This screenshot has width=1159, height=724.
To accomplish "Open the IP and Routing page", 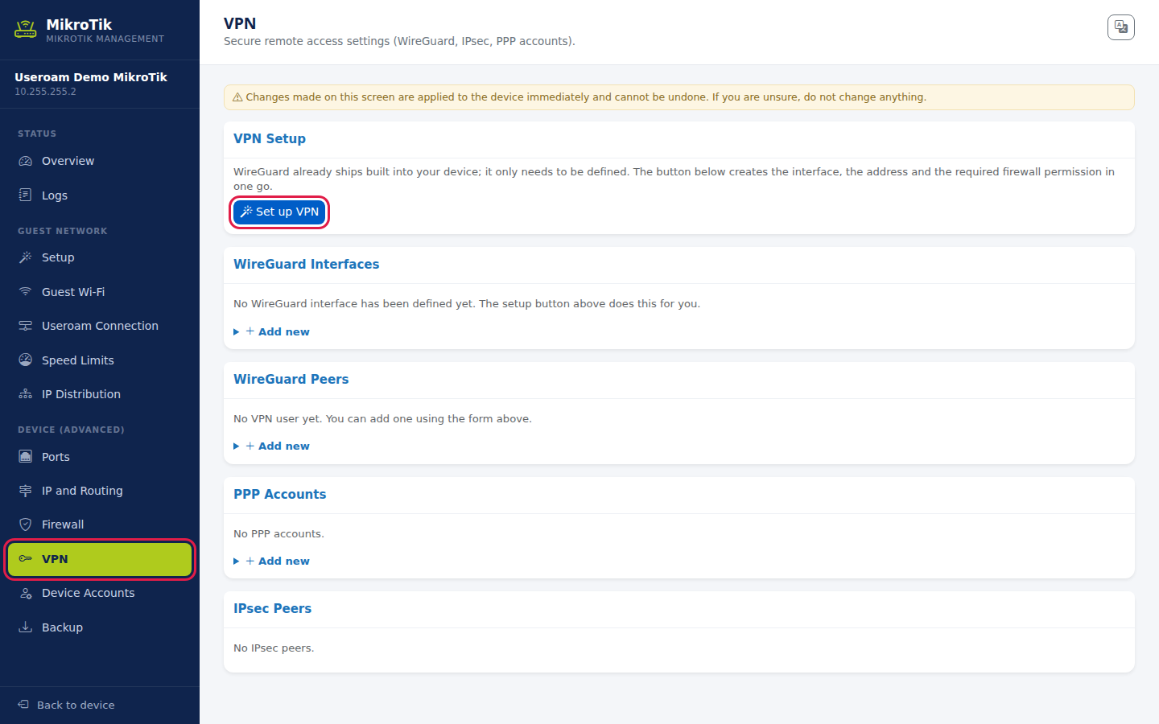I will (x=100, y=491).
